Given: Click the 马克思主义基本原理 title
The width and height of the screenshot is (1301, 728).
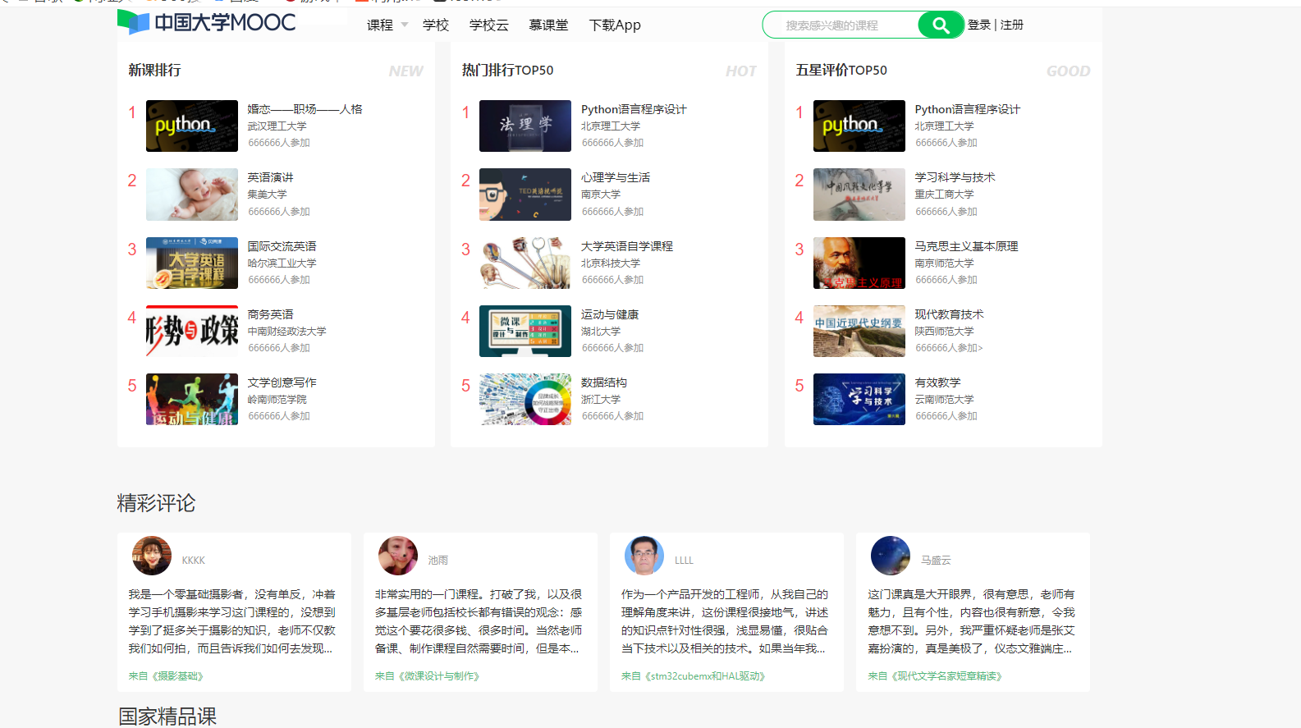Looking at the screenshot, I should tap(967, 246).
